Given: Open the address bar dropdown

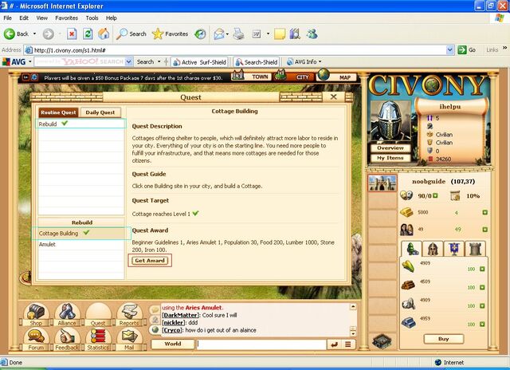Looking at the screenshot, I should [450, 49].
